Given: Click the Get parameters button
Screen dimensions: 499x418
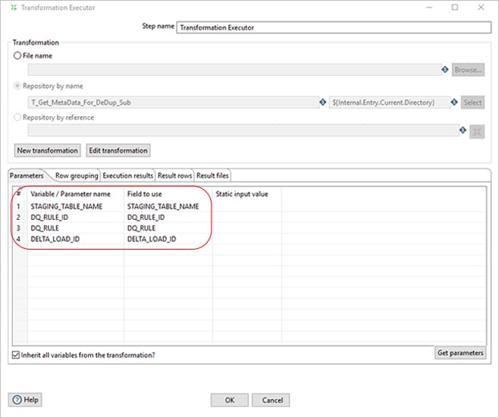Looking at the screenshot, I should click(x=460, y=353).
